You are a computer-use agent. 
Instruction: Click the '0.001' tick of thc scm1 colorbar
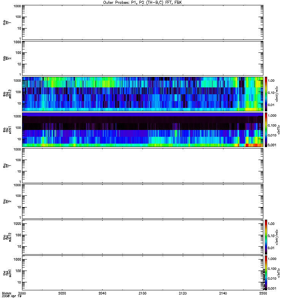pyautogui.click(x=272, y=288)
